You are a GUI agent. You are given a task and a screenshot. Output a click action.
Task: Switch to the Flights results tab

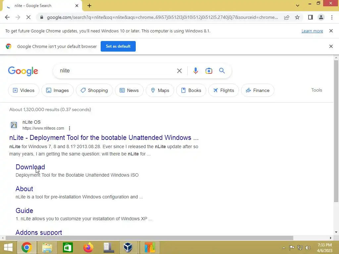[223, 90]
